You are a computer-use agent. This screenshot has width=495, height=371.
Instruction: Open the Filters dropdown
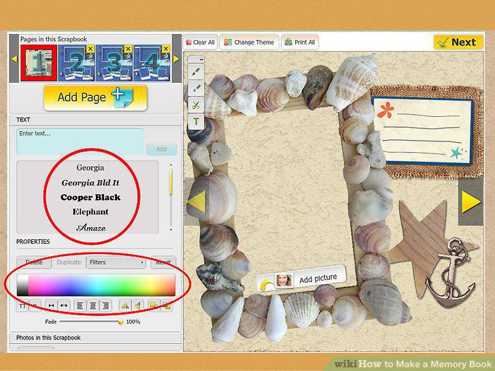[x=116, y=262]
